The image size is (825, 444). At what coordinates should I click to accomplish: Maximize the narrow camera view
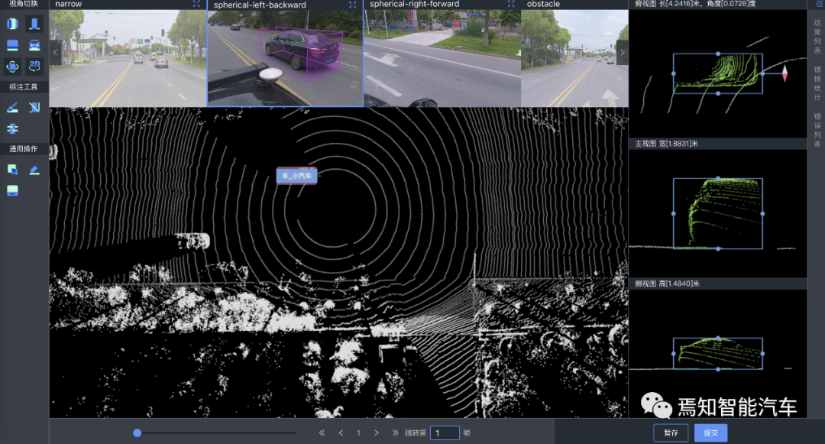(196, 5)
